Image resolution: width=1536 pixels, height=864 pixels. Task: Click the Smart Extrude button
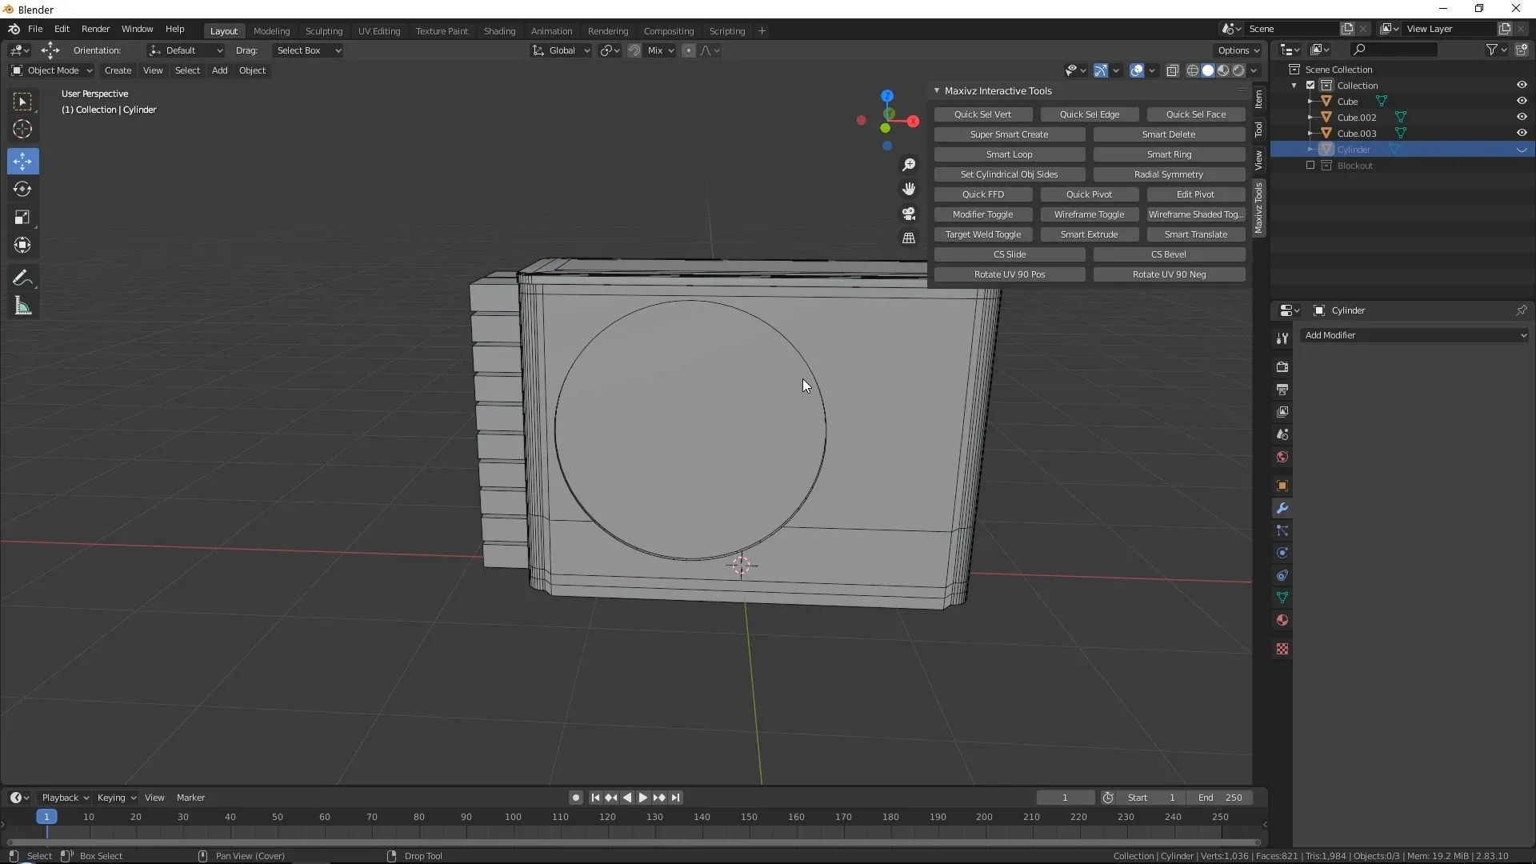pos(1089,234)
